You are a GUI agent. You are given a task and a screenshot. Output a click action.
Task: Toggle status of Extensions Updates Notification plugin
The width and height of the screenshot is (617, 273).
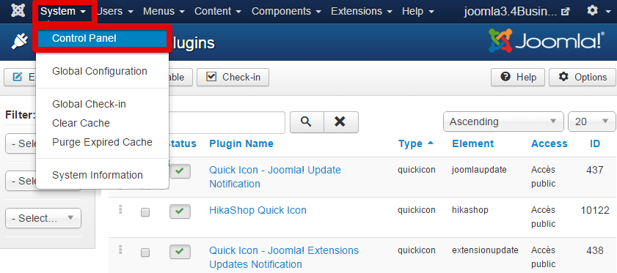coord(180,252)
